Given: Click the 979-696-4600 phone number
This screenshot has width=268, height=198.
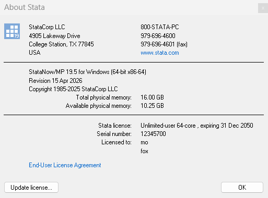Looking at the screenshot, I should tap(158, 36).
